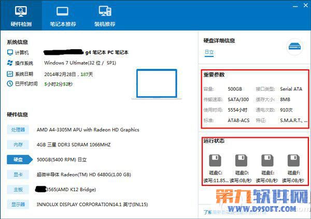Click the laptop illustration in system info
311x219 pixels.
tap(157, 84)
